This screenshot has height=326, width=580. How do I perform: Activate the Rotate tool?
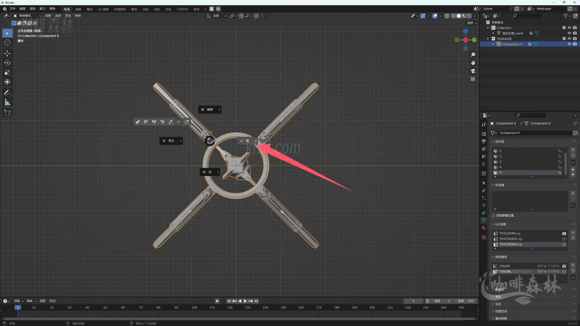point(7,63)
